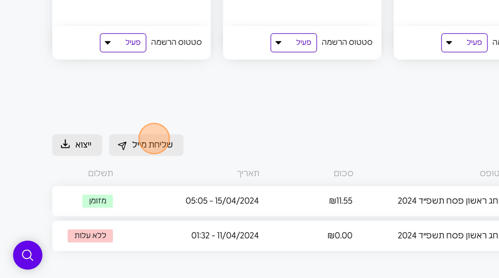The width and height of the screenshot is (499, 278).
Task: Click the ₪0.00 amount cell
Action: pyautogui.click(x=340, y=236)
